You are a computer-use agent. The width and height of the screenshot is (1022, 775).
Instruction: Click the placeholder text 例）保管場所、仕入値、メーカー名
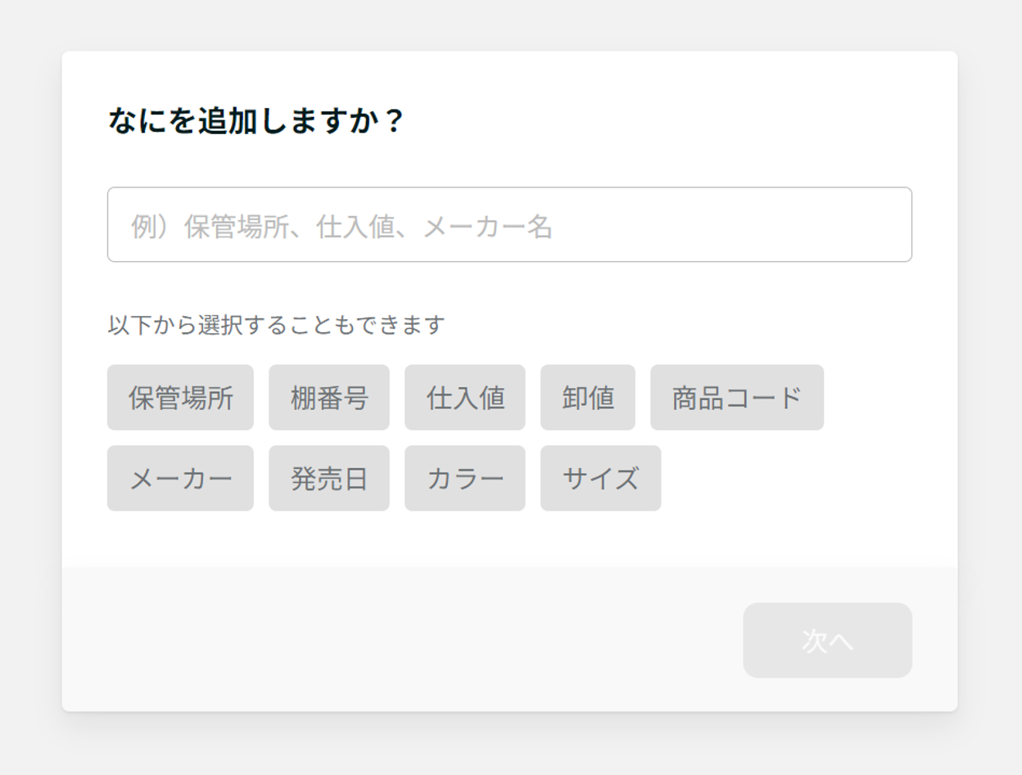tap(342, 227)
